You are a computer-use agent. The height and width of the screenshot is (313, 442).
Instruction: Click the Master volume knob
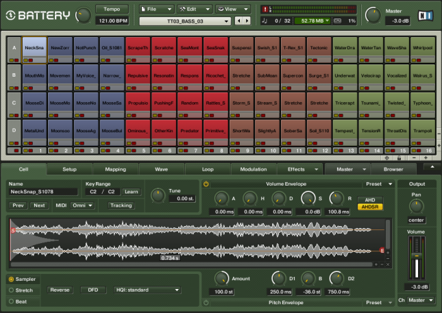(374, 15)
